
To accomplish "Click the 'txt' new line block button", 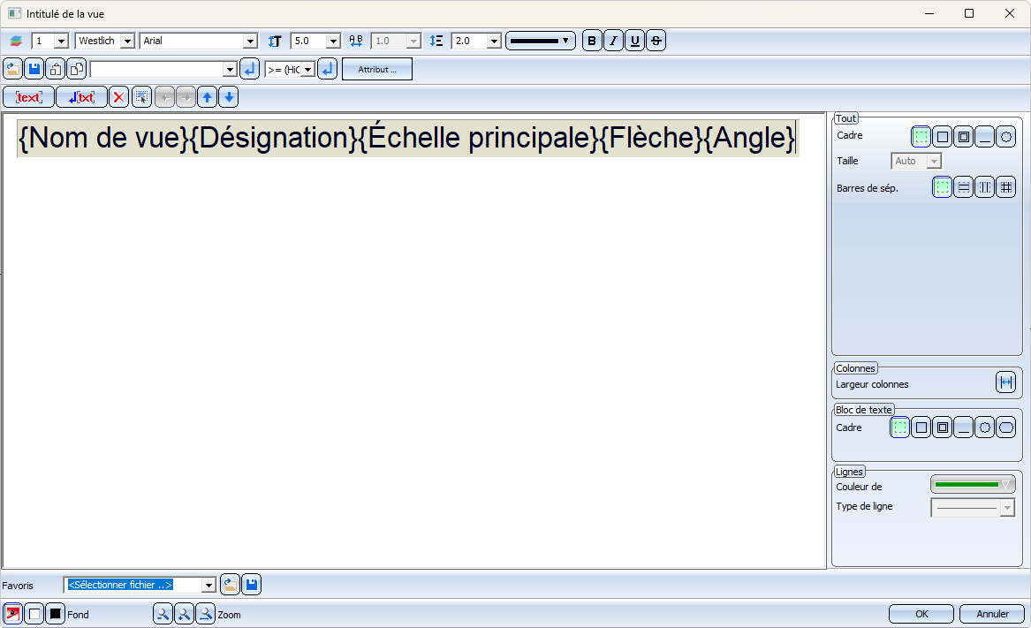I will (x=81, y=97).
